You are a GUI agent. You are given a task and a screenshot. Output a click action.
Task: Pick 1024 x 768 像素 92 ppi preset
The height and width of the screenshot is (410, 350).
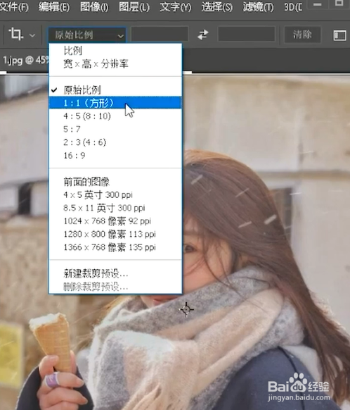[115, 221]
